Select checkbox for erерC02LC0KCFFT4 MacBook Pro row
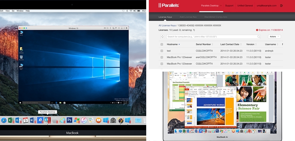 (162, 57)
